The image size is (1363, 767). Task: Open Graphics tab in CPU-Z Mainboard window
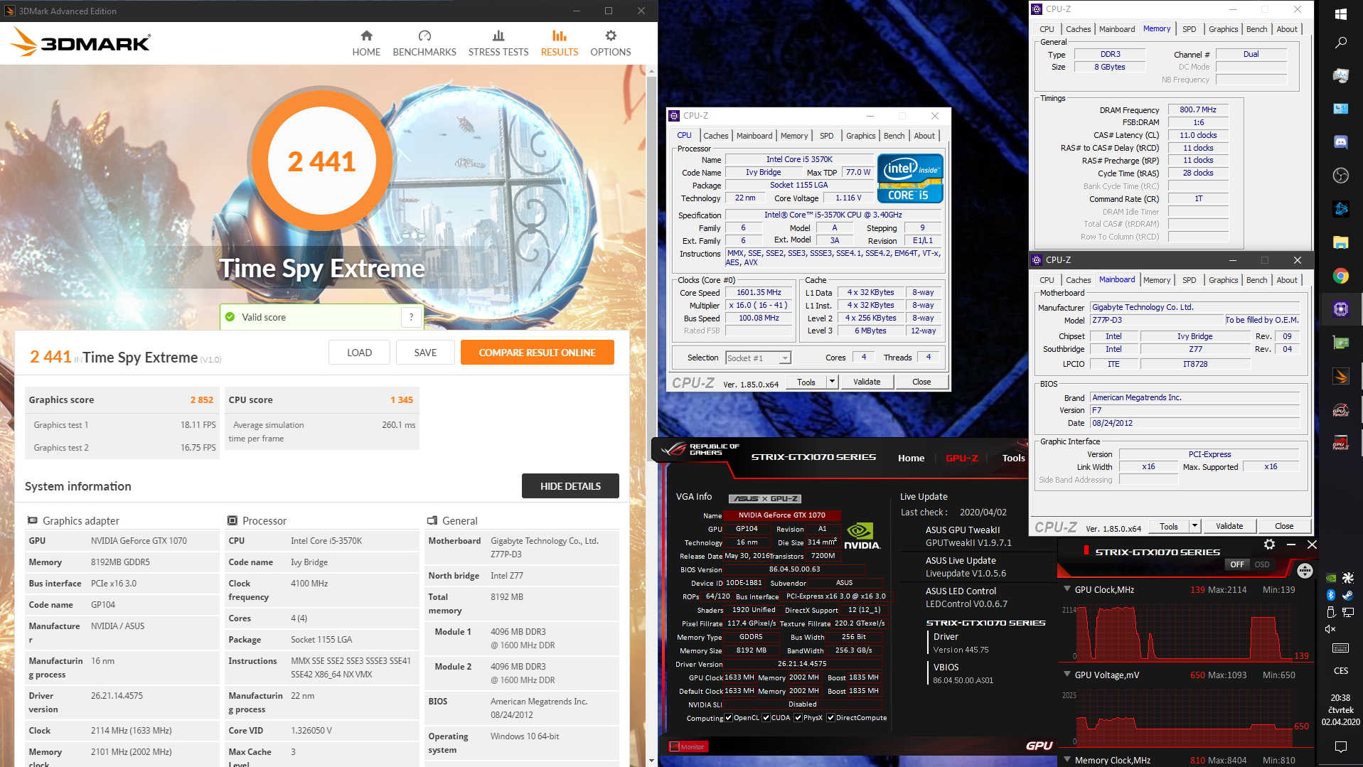tap(1223, 280)
